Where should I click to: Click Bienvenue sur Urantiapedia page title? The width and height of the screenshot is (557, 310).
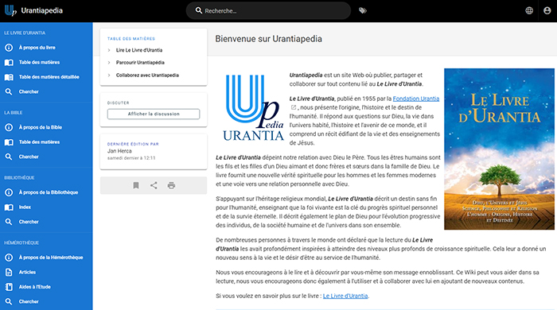(269, 39)
